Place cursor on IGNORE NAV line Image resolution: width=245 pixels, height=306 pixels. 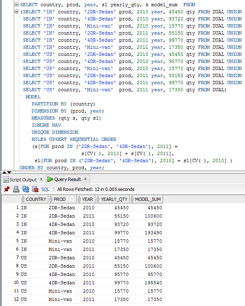click(x=46, y=125)
